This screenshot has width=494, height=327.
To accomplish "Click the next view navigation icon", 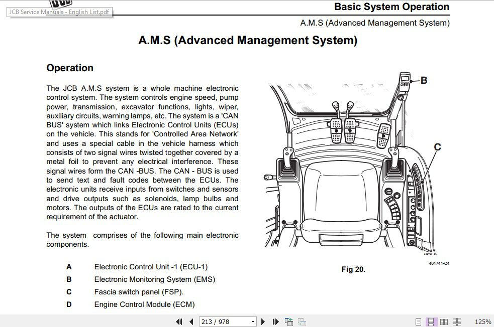I will click(302, 321).
